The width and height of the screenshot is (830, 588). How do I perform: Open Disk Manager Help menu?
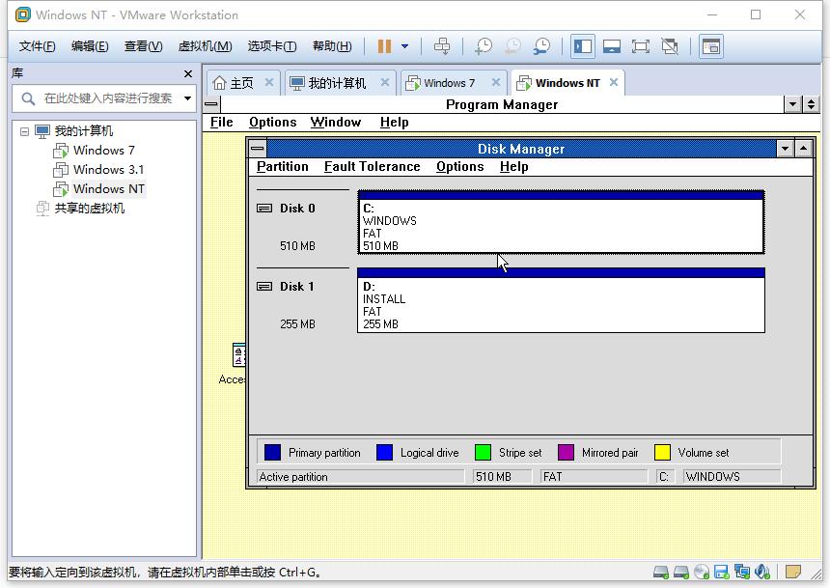[514, 167]
